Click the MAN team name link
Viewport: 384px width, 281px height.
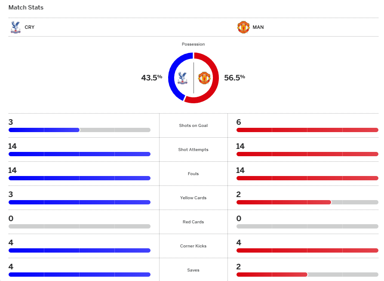pyautogui.click(x=258, y=27)
